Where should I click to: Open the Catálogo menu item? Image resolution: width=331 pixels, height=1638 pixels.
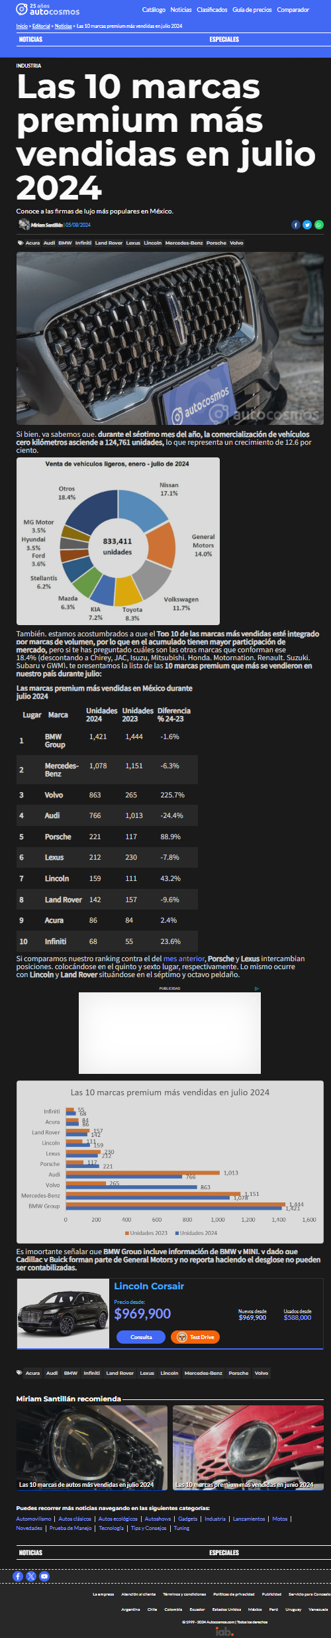154,10
